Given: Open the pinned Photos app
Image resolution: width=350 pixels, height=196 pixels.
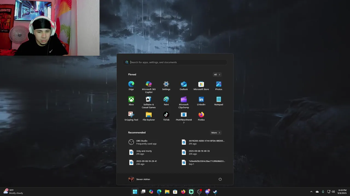Looking at the screenshot, I should pyautogui.click(x=219, y=86).
